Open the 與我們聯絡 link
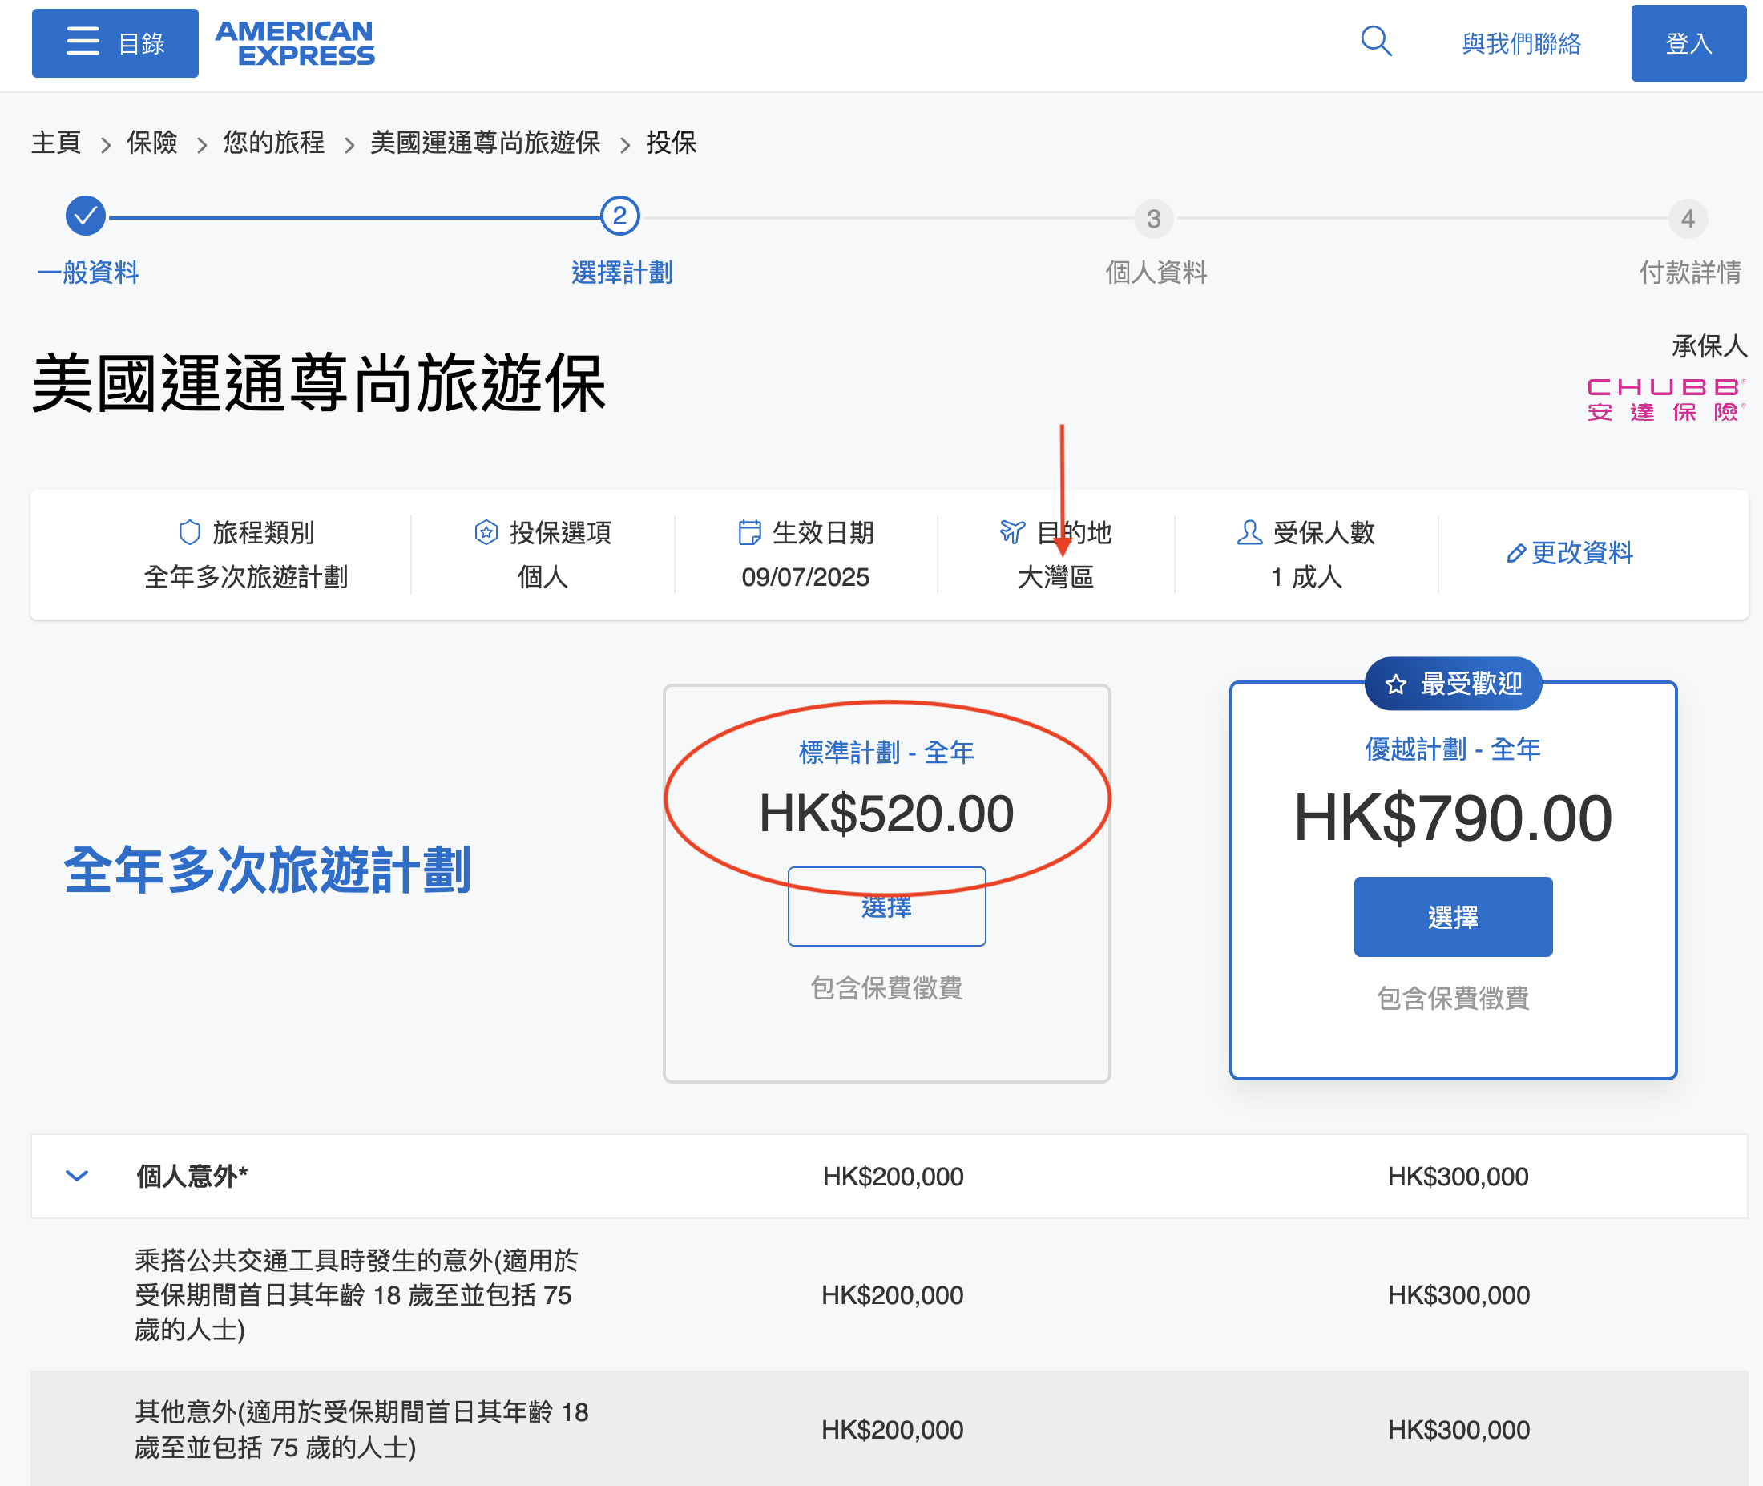 (x=1521, y=43)
